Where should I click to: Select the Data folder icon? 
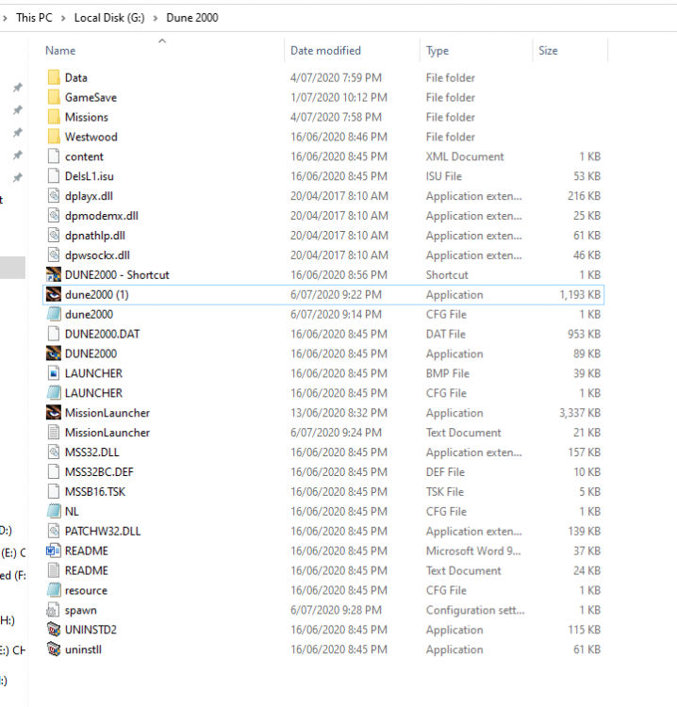click(x=54, y=78)
